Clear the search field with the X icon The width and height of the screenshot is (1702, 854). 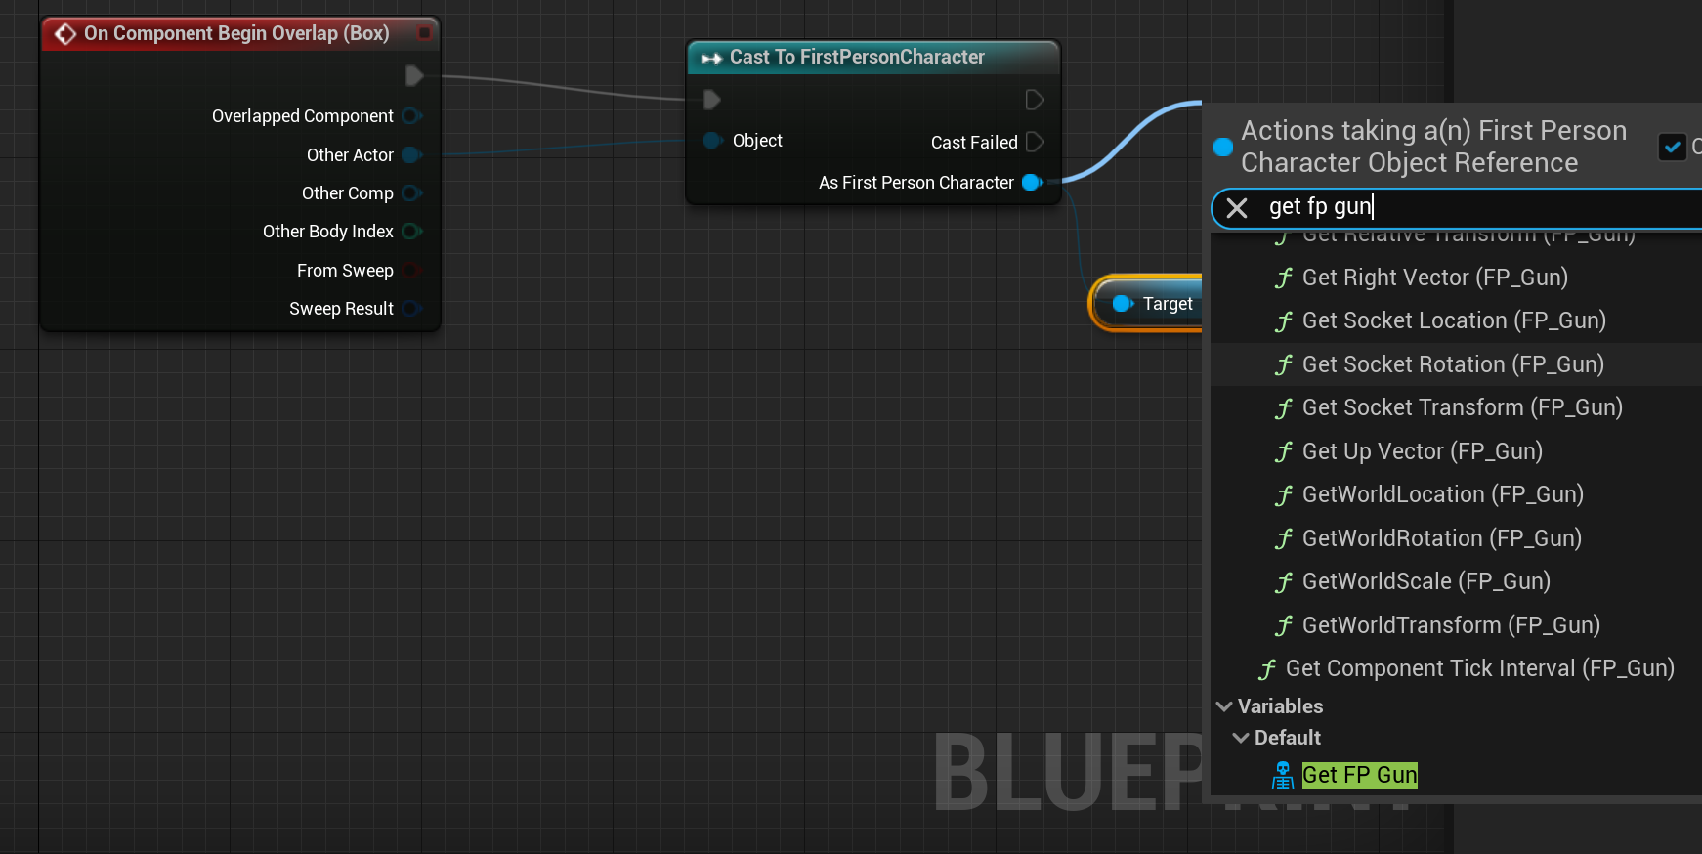coord(1237,208)
